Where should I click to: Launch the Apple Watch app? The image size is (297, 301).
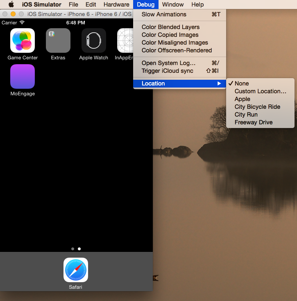coord(94,40)
